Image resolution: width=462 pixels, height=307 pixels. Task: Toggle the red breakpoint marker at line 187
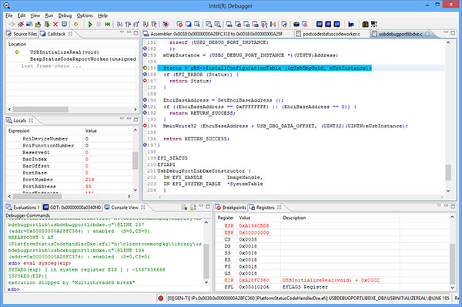click(x=145, y=80)
